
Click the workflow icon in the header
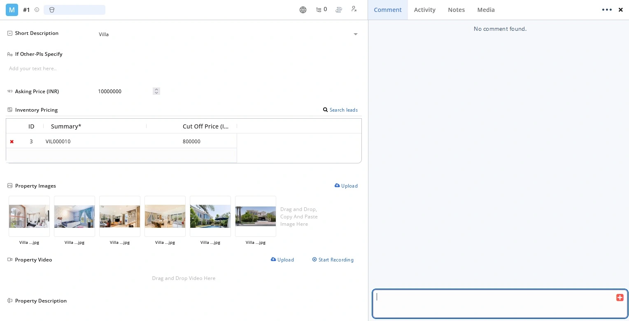click(339, 9)
